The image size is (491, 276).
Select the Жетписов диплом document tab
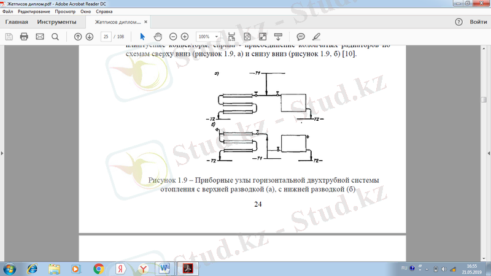[x=118, y=22]
